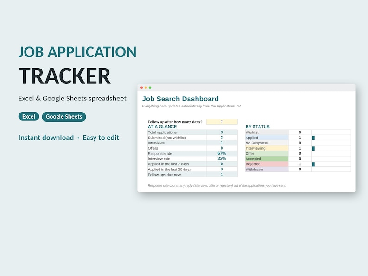This screenshot has height=276, width=368.
Task: Click the large TRACKER title word
Action: click(64, 76)
